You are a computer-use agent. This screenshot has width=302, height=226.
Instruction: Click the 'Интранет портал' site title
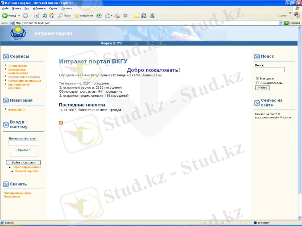pos(53,33)
